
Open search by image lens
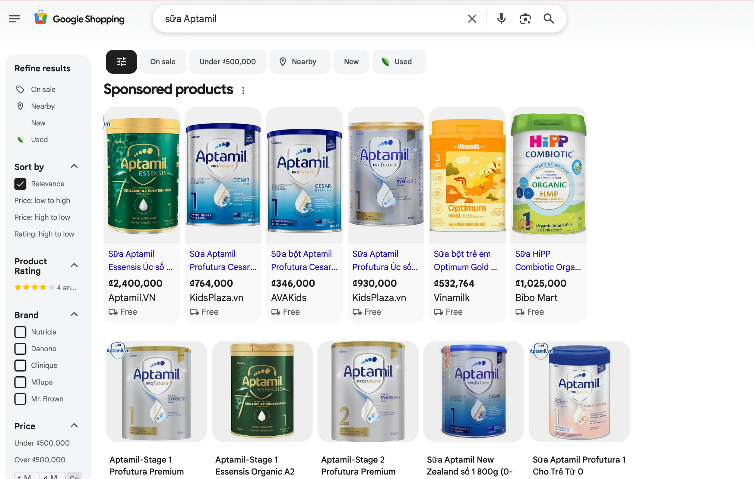pyautogui.click(x=525, y=19)
